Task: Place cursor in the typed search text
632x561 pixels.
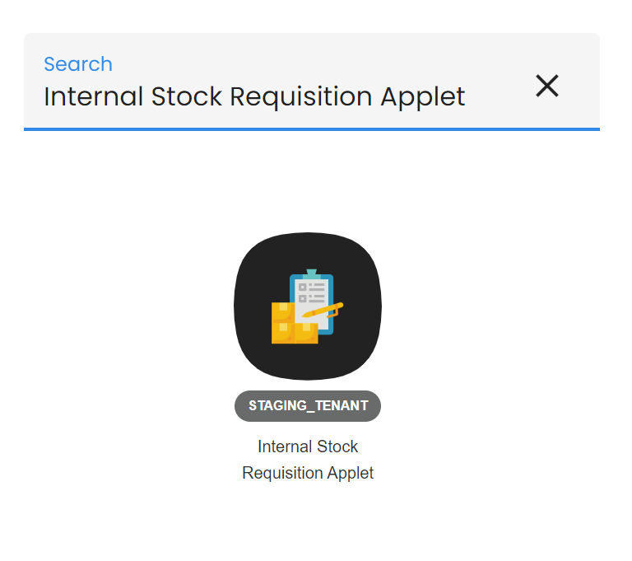Action: pos(254,97)
